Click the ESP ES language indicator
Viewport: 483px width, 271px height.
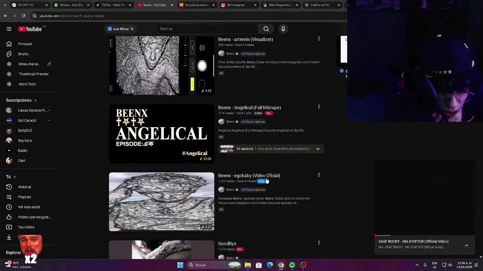pos(434,265)
